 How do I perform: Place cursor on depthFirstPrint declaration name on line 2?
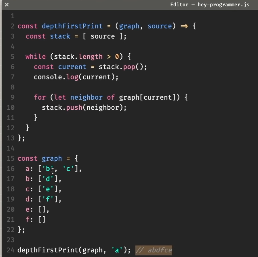tap(72, 26)
